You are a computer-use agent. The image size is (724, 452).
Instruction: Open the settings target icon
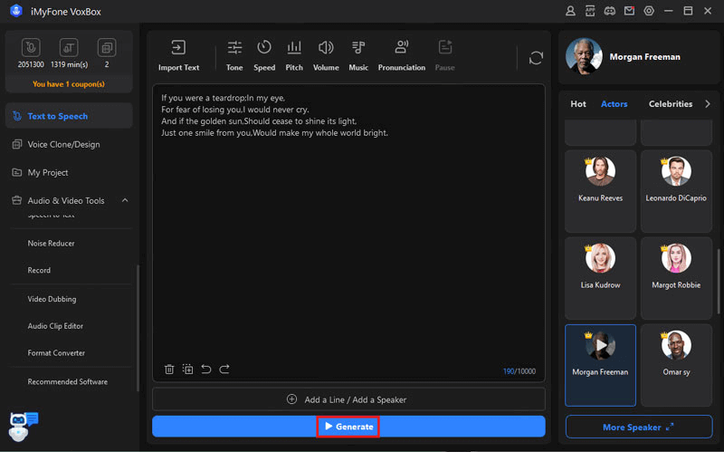pos(649,11)
